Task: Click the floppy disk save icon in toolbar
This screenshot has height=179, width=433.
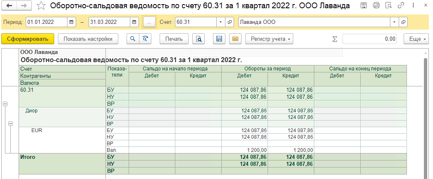Action: (x=220, y=39)
